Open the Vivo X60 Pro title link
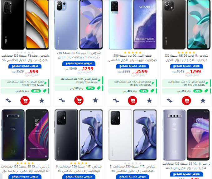Viewport: 212px width, 179px height. (x=132, y=58)
